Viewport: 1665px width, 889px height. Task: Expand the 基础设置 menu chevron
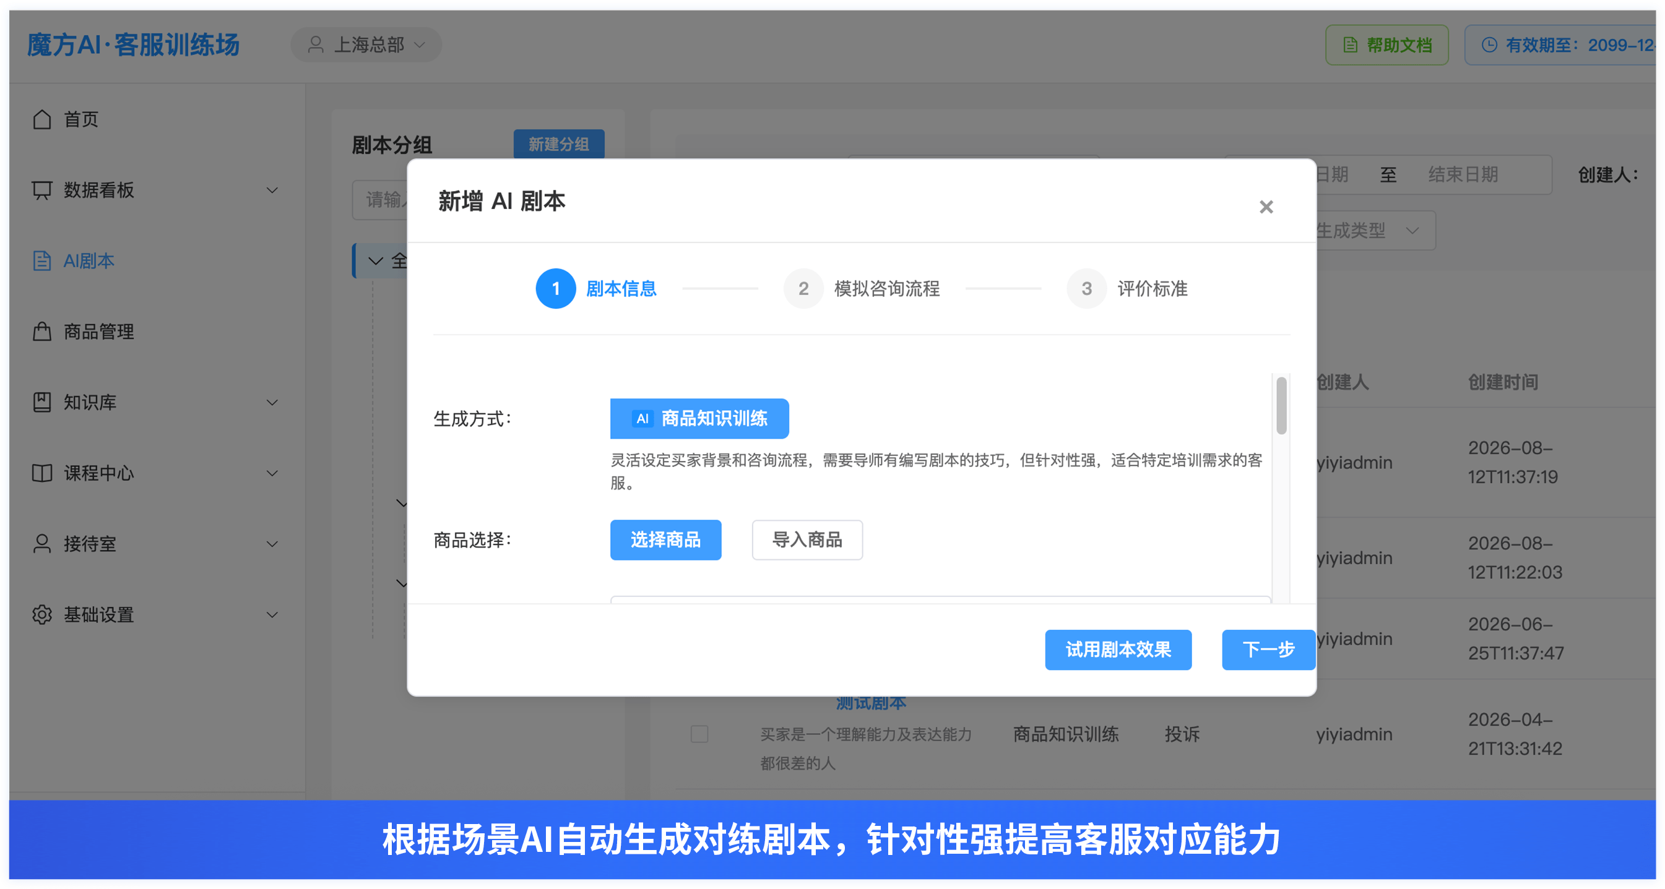click(x=272, y=614)
